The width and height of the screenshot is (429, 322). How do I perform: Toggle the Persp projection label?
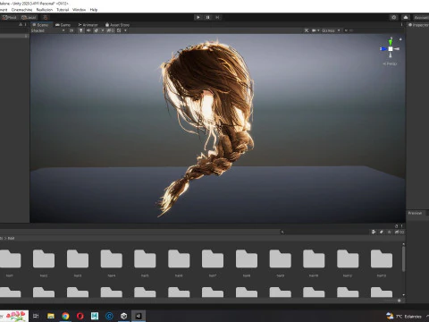point(390,64)
